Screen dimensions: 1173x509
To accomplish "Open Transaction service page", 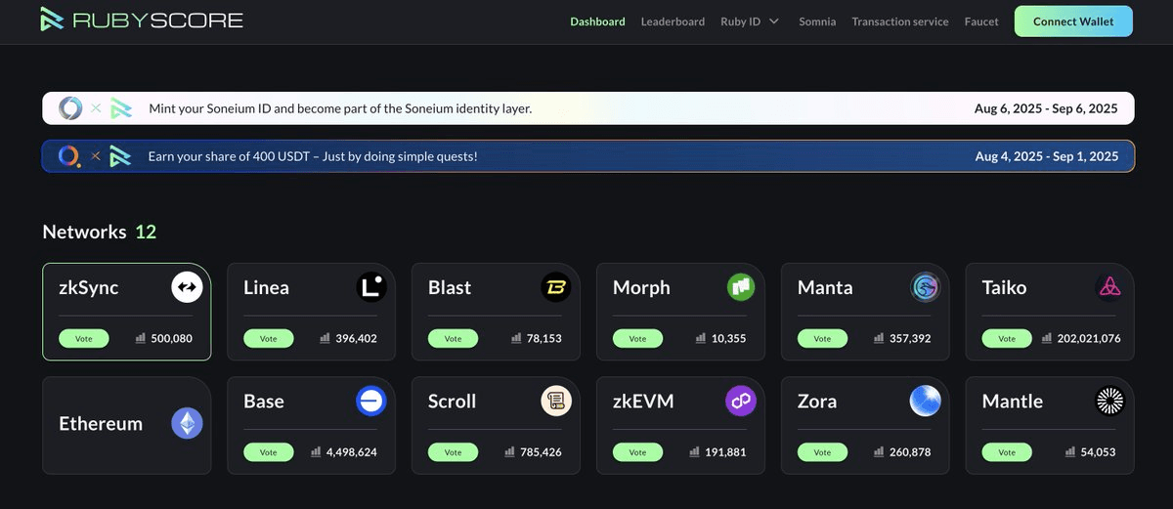I will [900, 21].
